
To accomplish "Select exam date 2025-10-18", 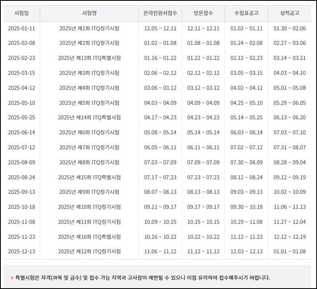I will 21,207.
